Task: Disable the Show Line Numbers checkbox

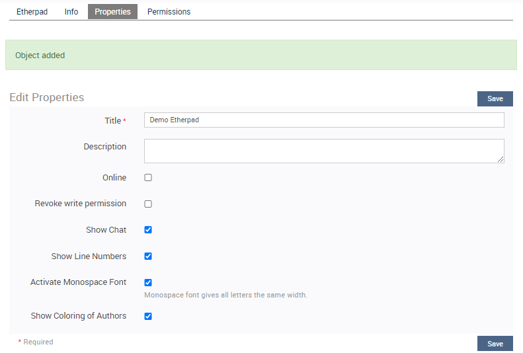Action: pos(148,256)
